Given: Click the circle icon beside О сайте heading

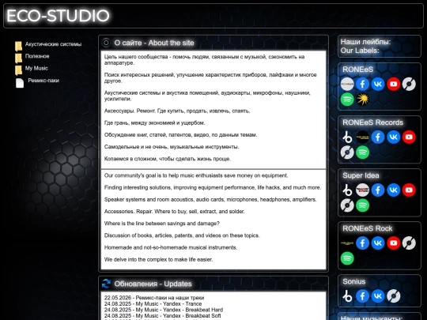Looking at the screenshot, I should [x=106, y=43].
